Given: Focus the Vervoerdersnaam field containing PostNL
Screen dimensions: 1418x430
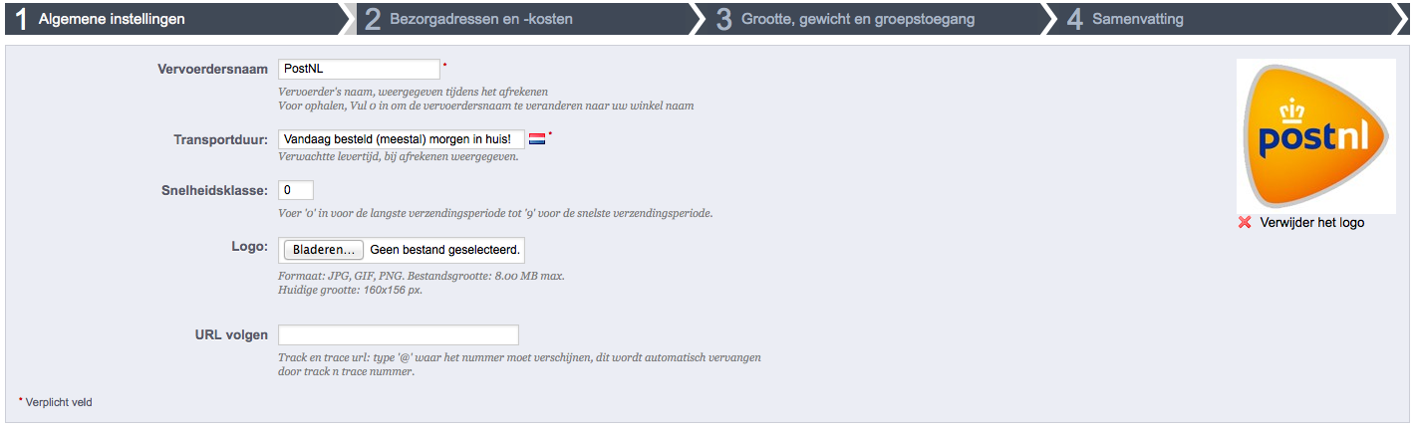Looking at the screenshot, I should click(360, 69).
